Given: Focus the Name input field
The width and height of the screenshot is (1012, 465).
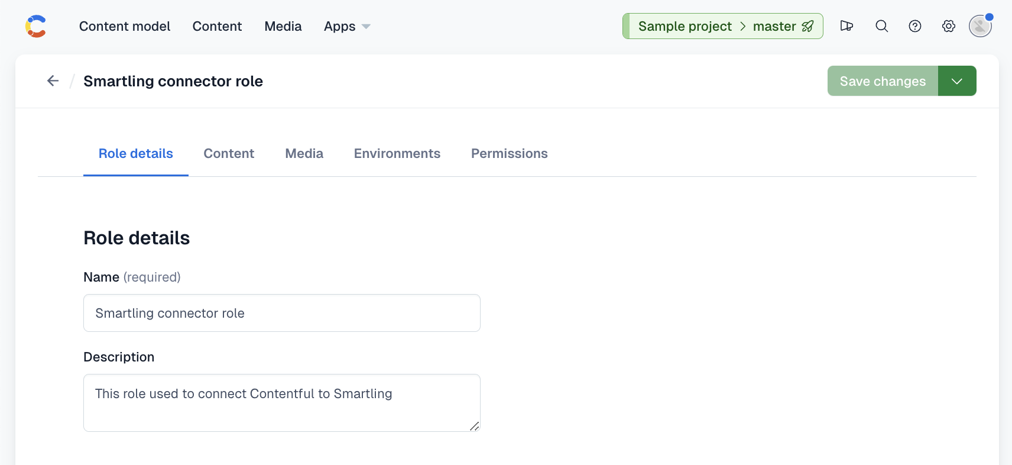Looking at the screenshot, I should point(282,313).
